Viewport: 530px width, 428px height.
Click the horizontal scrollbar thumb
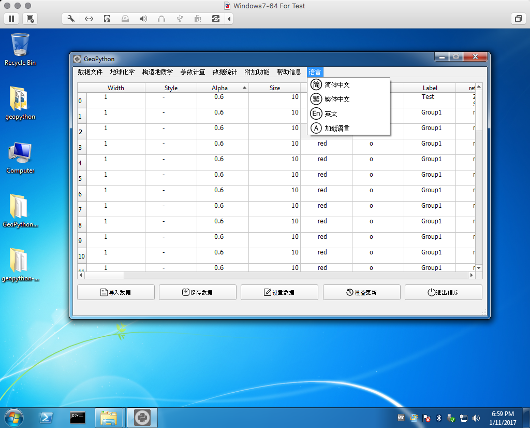104,276
